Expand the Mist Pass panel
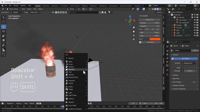The image size is (200, 112). 184,79
